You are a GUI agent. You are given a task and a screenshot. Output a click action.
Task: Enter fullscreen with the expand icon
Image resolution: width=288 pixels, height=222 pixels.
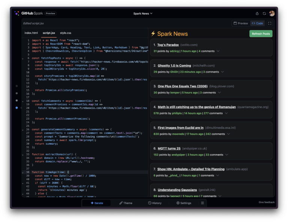270,23
